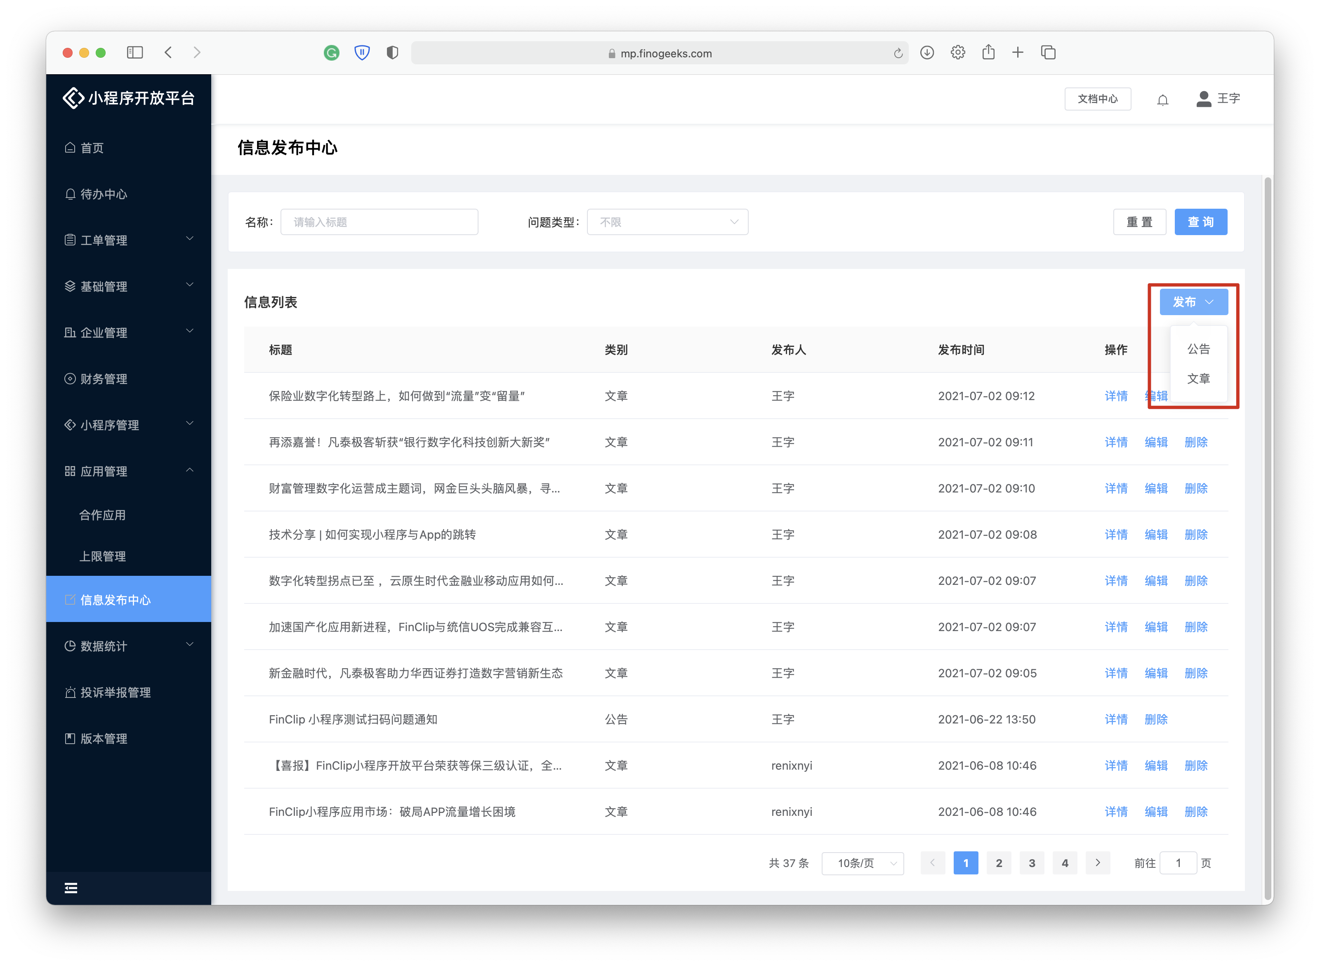1320x966 pixels.
Task: Click the privacy report shield icon
Action: click(x=392, y=53)
